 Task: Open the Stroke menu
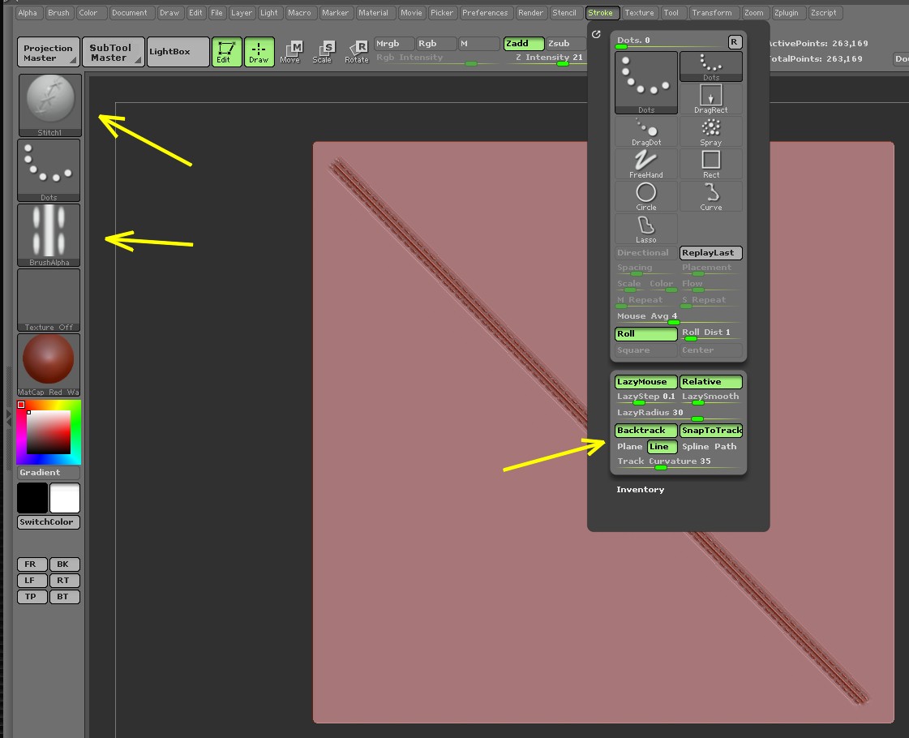point(601,13)
